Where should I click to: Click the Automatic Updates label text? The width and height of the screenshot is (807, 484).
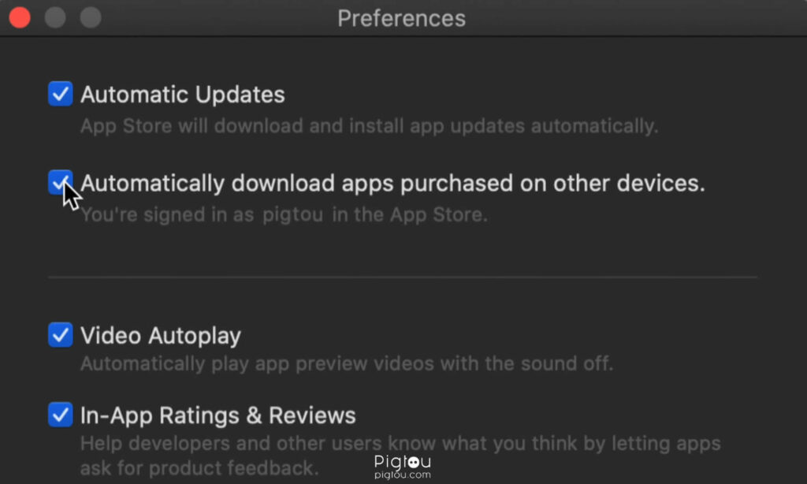coord(183,95)
